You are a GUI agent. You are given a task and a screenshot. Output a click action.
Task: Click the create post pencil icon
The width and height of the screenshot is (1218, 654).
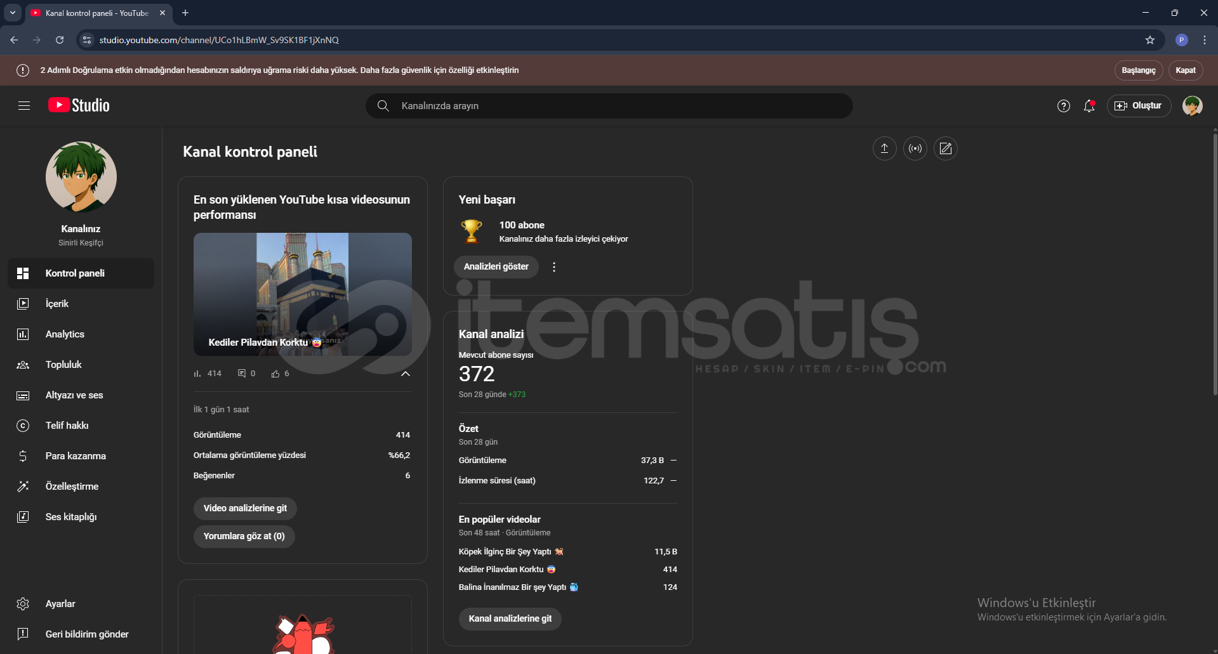(945, 148)
